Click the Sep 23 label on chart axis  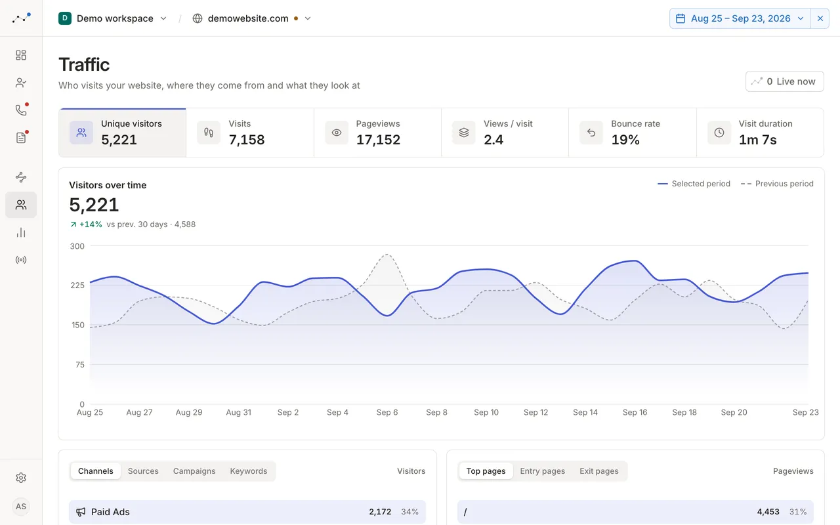point(806,413)
